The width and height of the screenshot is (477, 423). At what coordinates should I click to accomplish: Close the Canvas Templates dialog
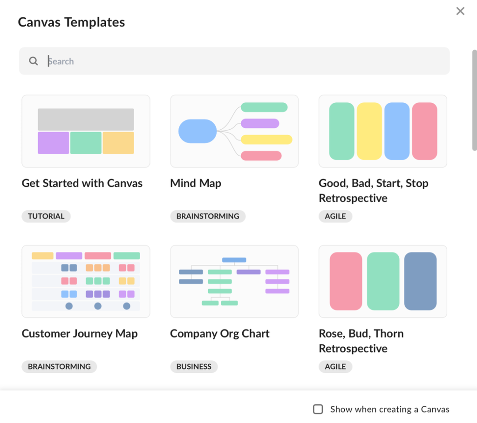tap(460, 11)
